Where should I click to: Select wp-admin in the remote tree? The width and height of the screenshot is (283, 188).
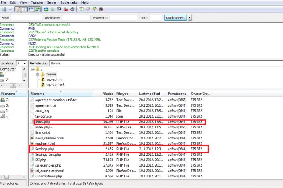pyautogui.click(x=54, y=79)
